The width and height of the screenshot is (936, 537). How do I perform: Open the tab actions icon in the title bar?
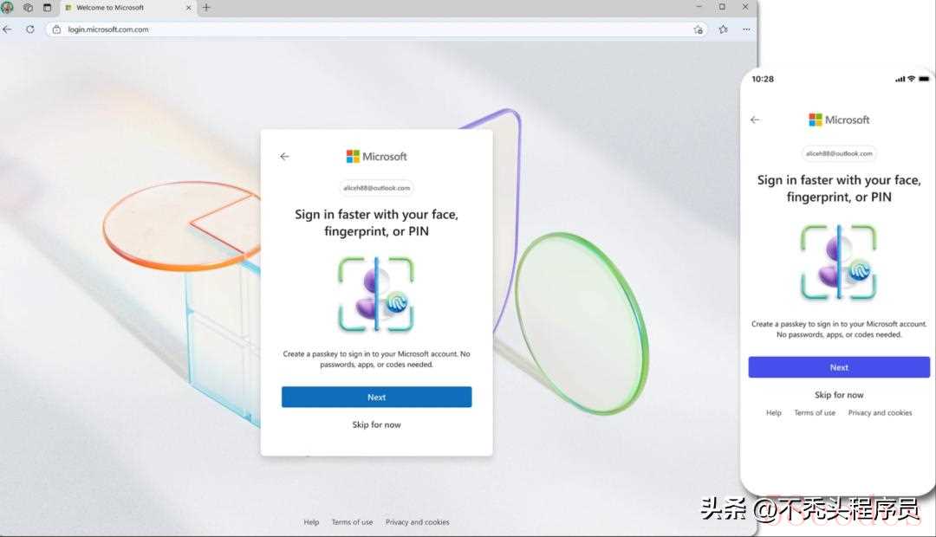click(47, 8)
